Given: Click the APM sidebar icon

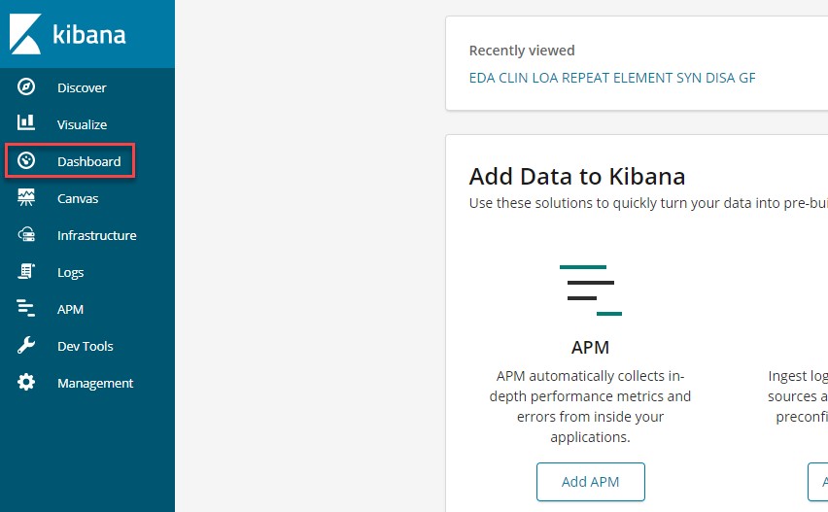Looking at the screenshot, I should 26,309.
